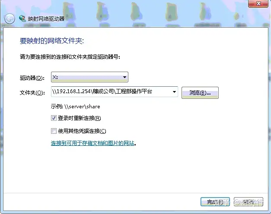
Task: Click the 驱动器(D): label
Action: coord(32,78)
